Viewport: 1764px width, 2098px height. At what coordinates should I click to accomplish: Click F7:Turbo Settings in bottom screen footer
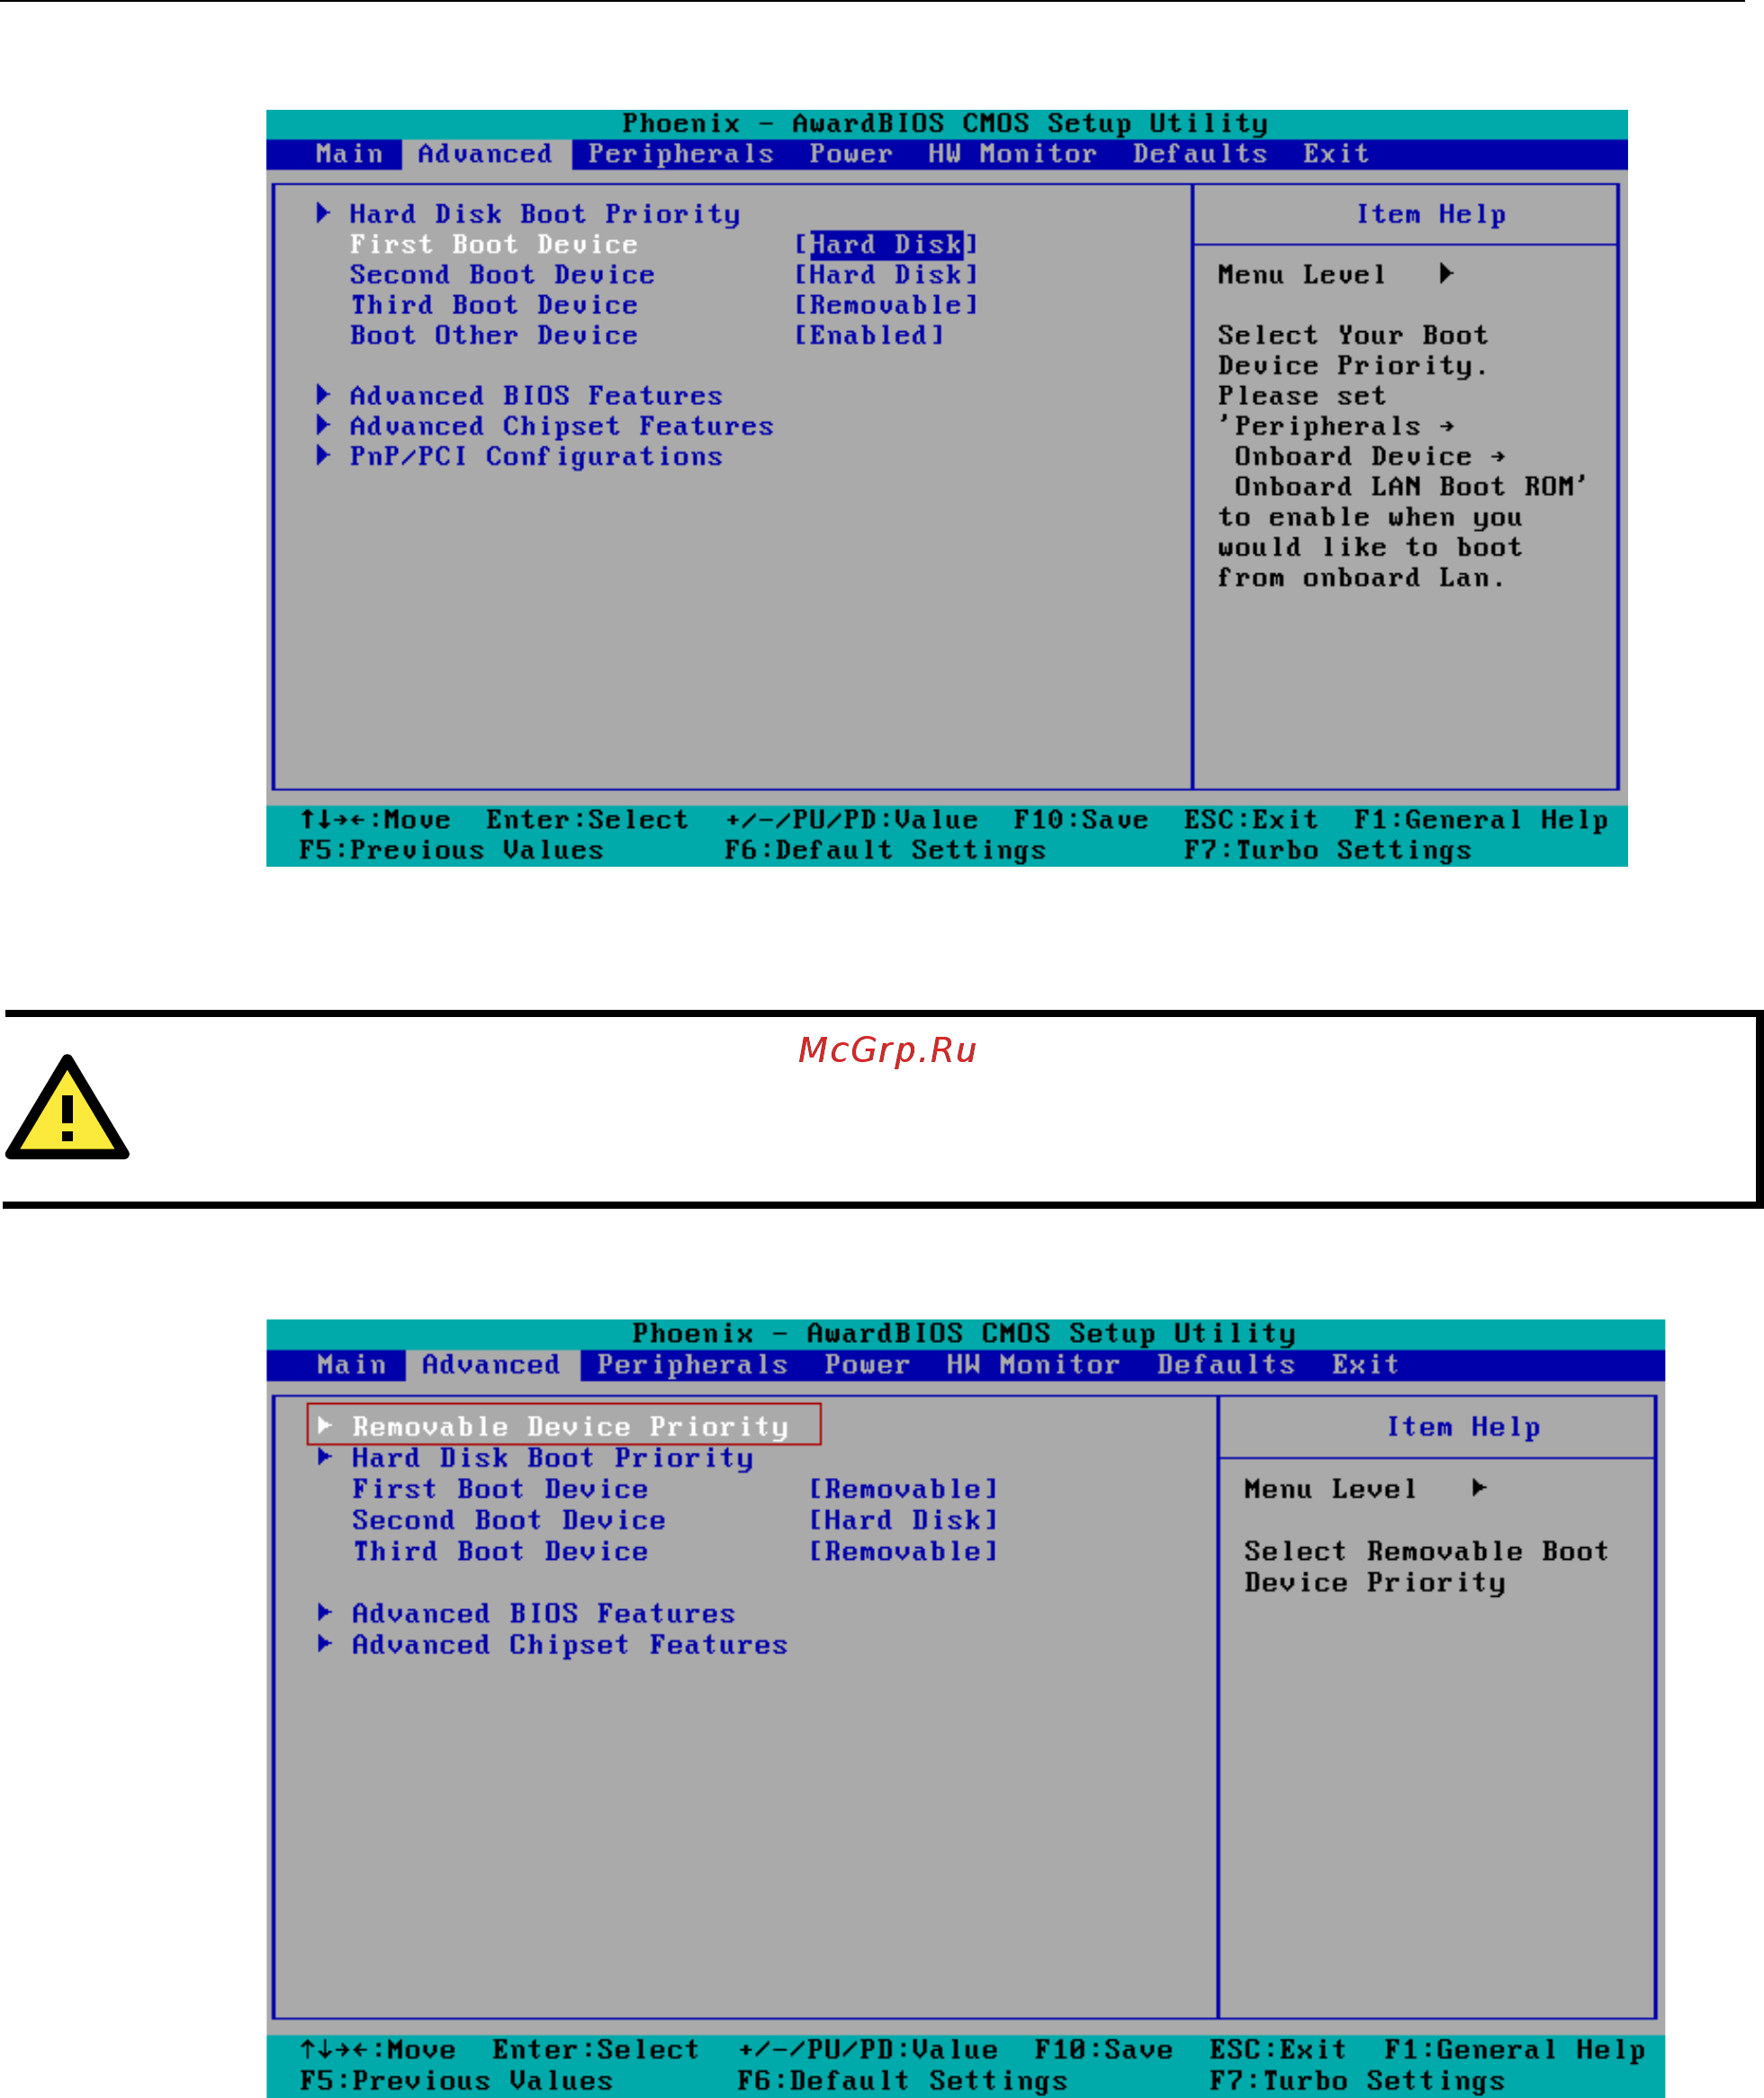click(x=1358, y=2082)
